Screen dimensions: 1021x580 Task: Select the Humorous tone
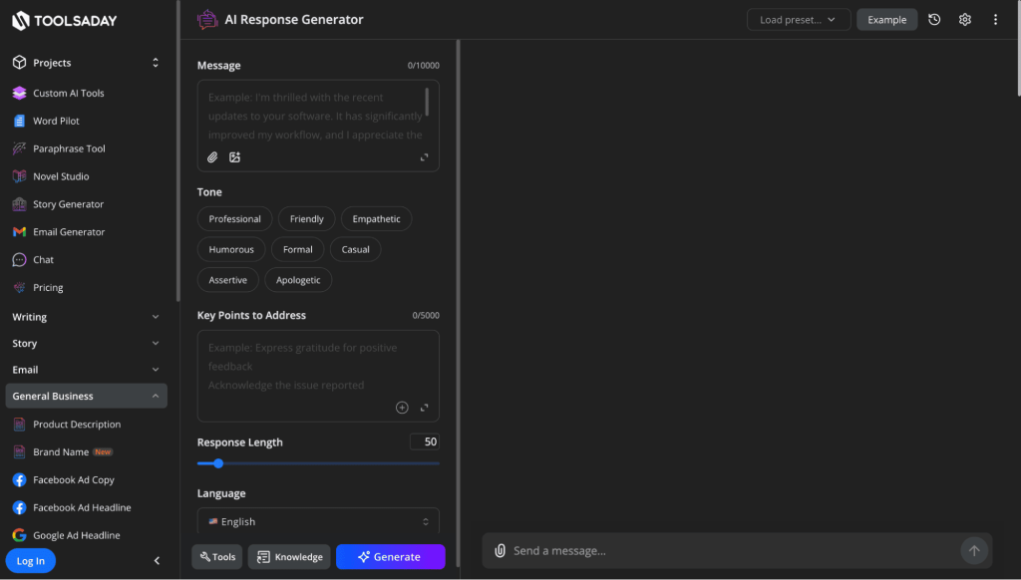[x=231, y=249]
